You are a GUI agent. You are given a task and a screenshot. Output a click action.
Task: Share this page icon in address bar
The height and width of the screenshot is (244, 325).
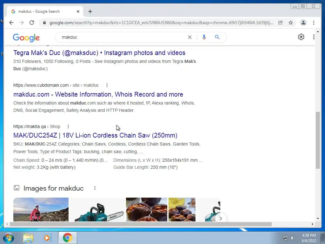coord(281,23)
